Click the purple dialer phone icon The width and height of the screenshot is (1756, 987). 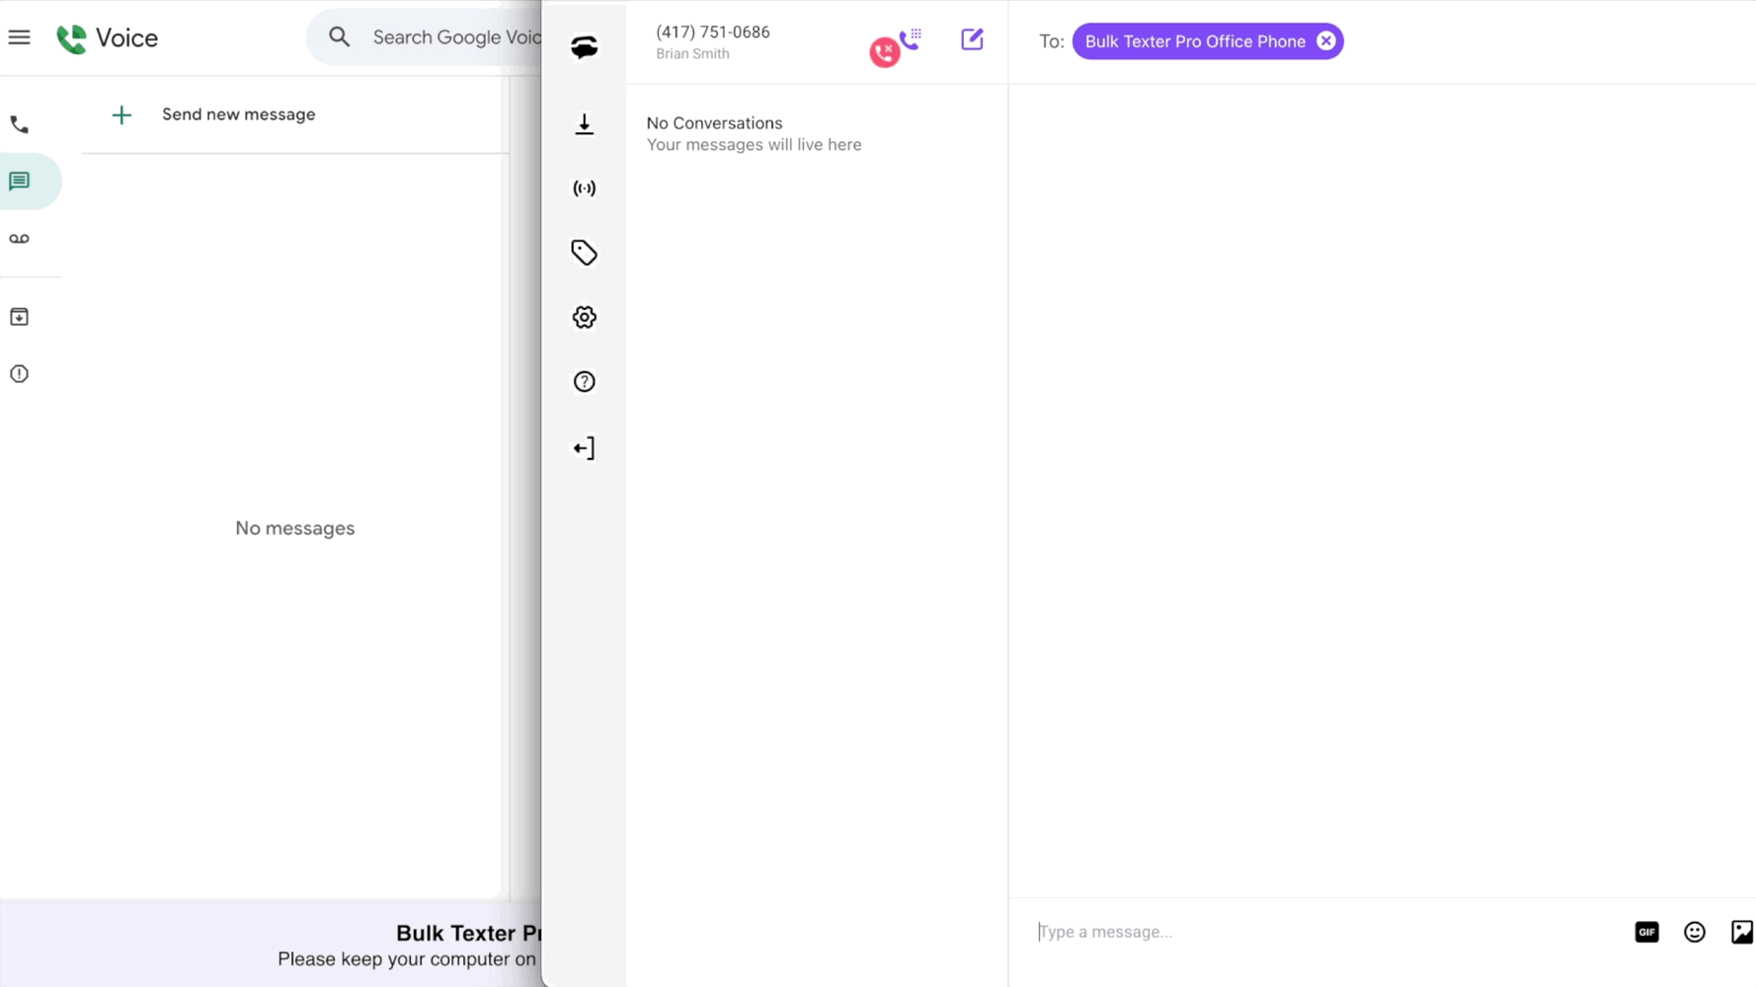[911, 40]
